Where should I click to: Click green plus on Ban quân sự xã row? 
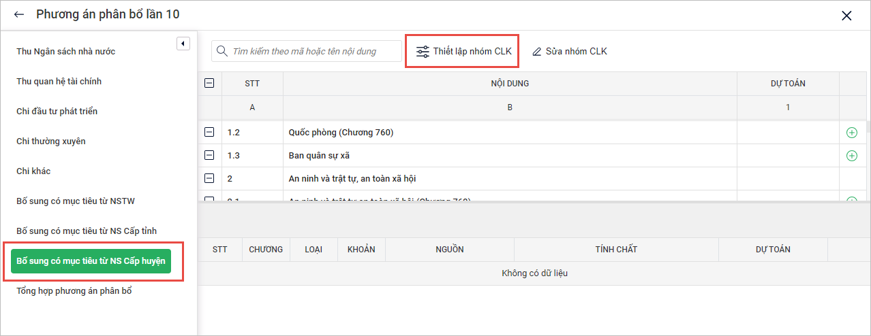pyautogui.click(x=851, y=156)
